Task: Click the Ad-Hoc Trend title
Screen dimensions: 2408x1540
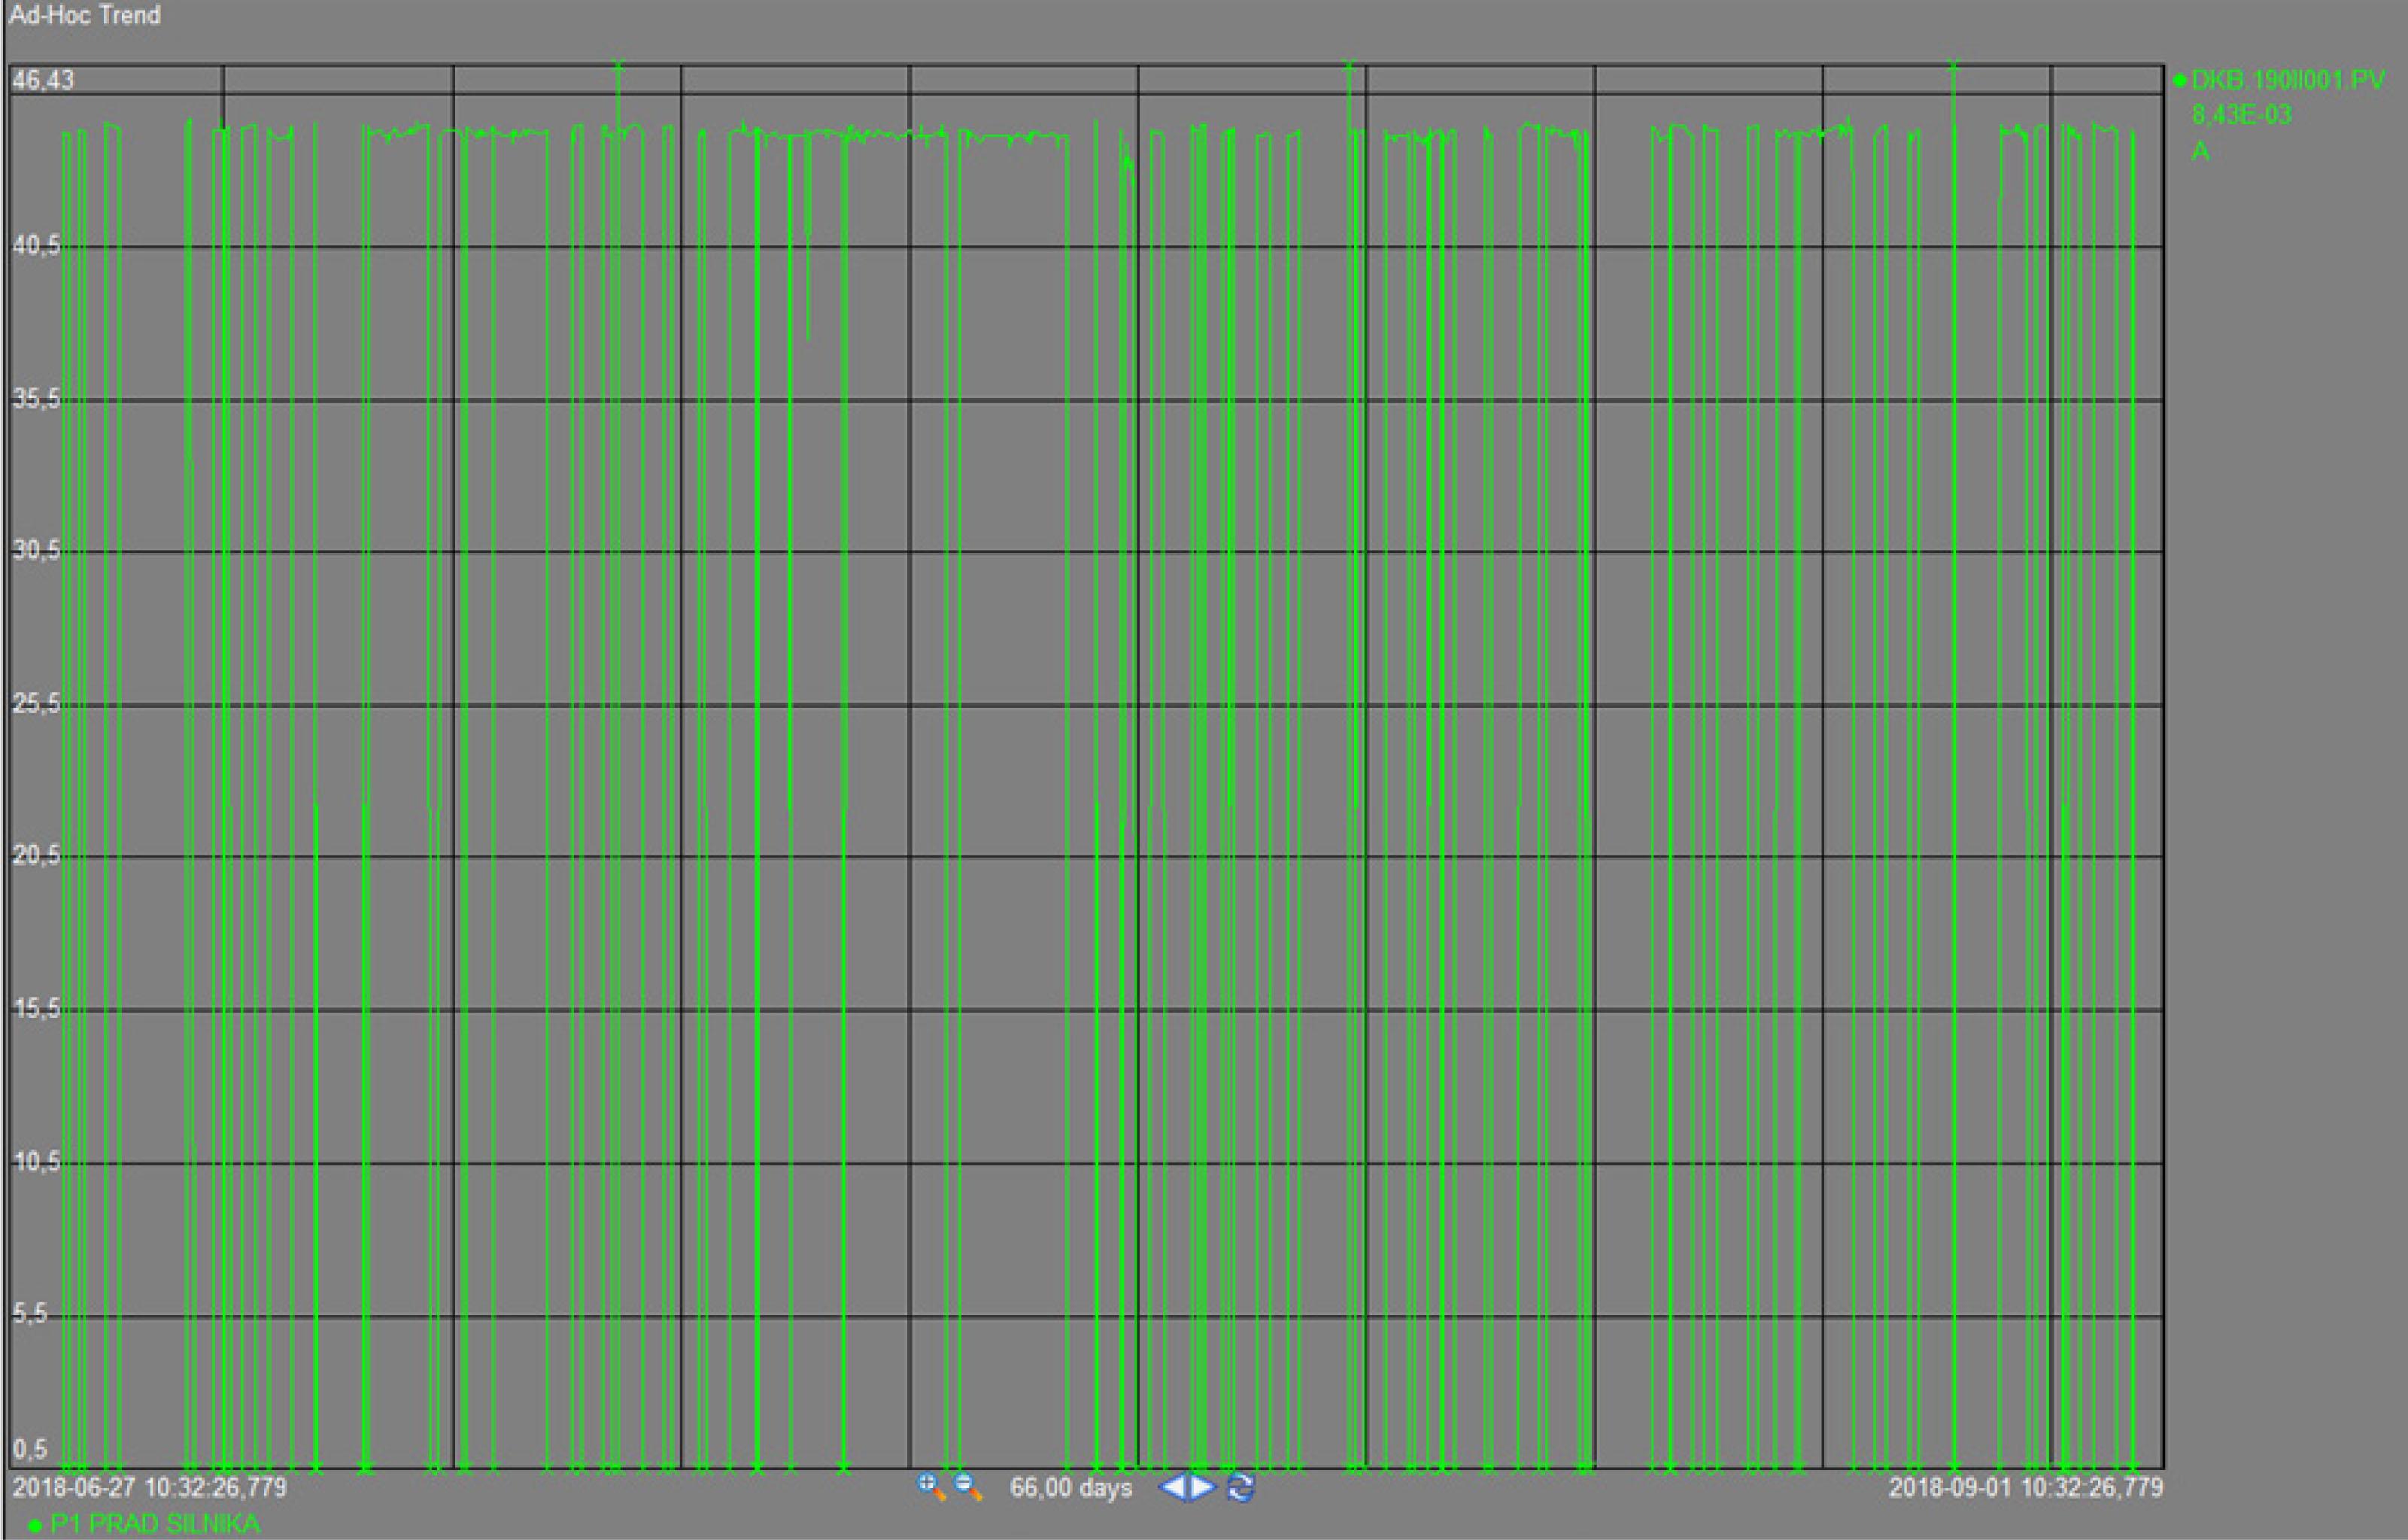Action: tap(85, 15)
